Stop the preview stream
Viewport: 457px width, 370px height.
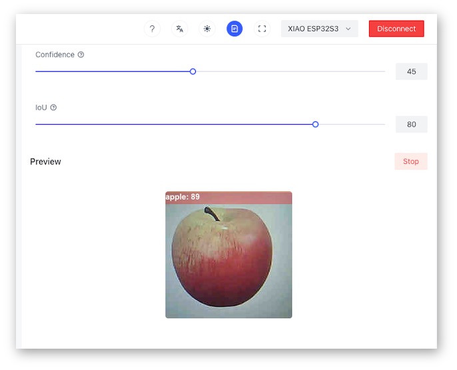pos(411,161)
